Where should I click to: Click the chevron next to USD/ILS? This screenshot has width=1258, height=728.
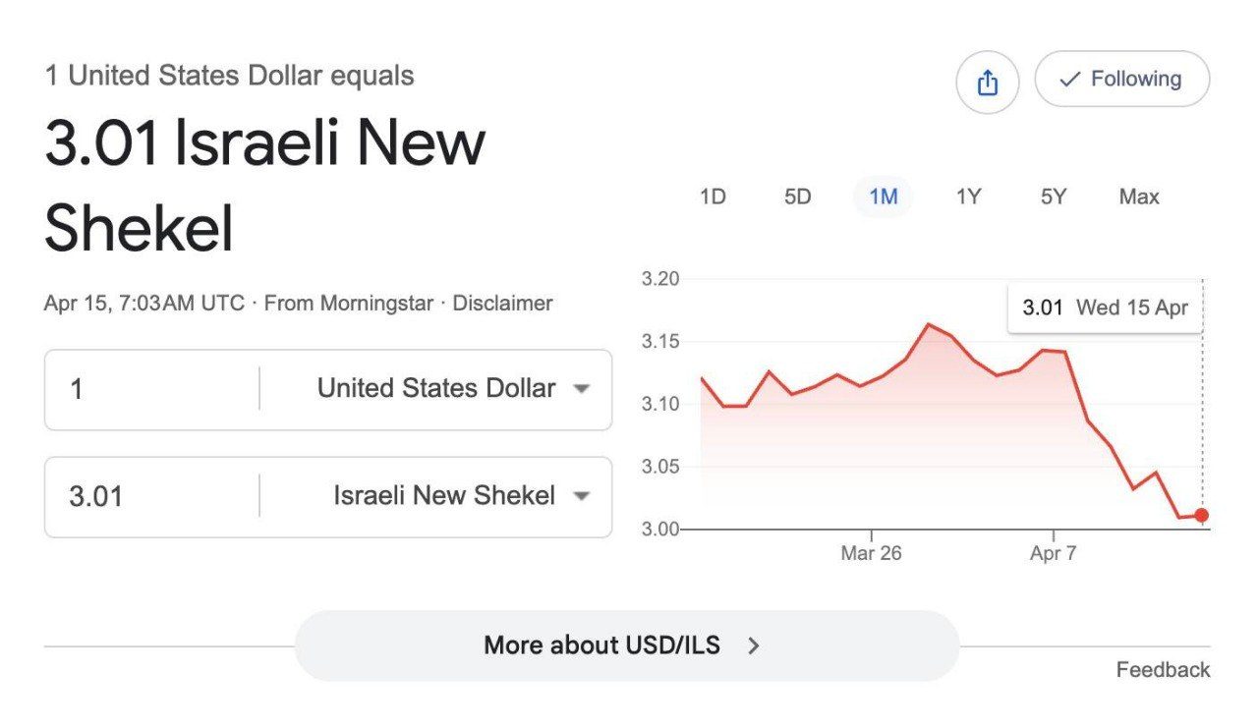(x=754, y=645)
